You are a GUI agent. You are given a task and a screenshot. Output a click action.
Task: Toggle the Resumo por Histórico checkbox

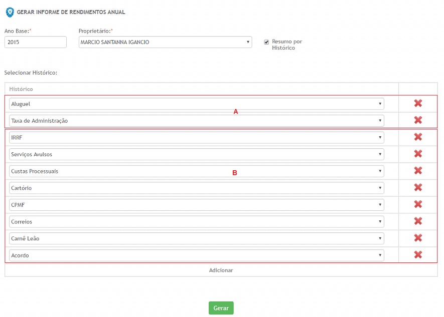click(x=267, y=42)
